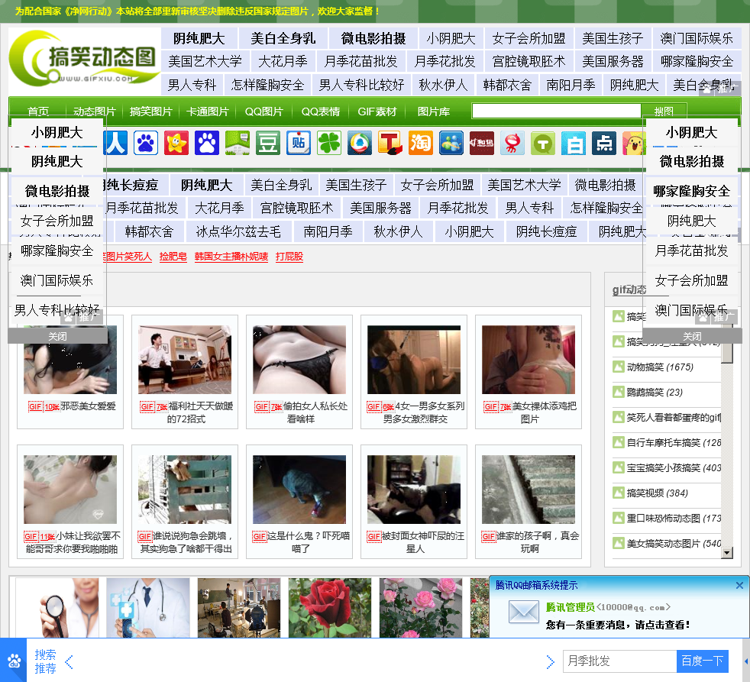Open the red rose ad image

tap(330, 607)
